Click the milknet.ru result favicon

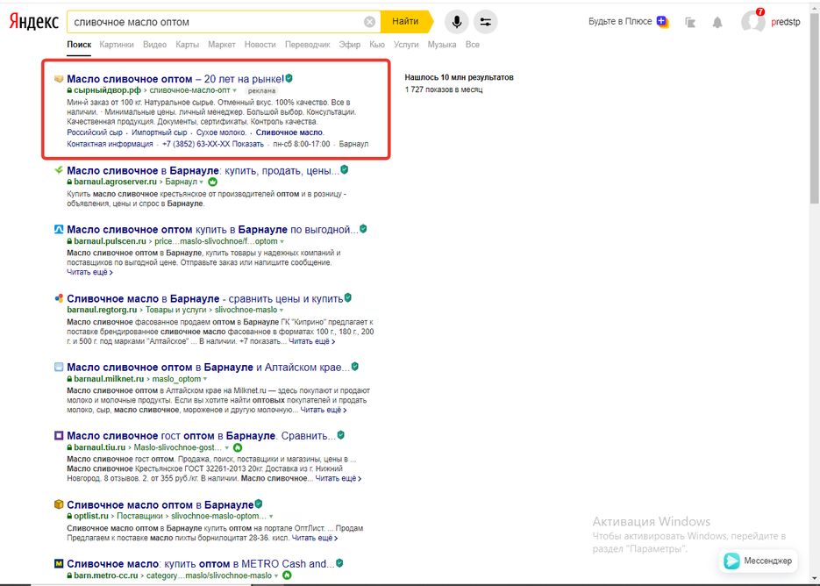(x=59, y=367)
